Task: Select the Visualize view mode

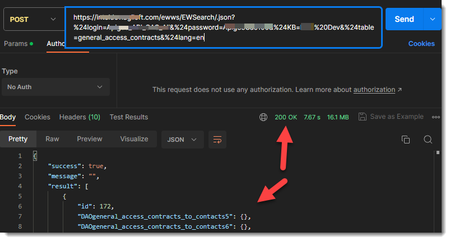Action: coord(134,139)
